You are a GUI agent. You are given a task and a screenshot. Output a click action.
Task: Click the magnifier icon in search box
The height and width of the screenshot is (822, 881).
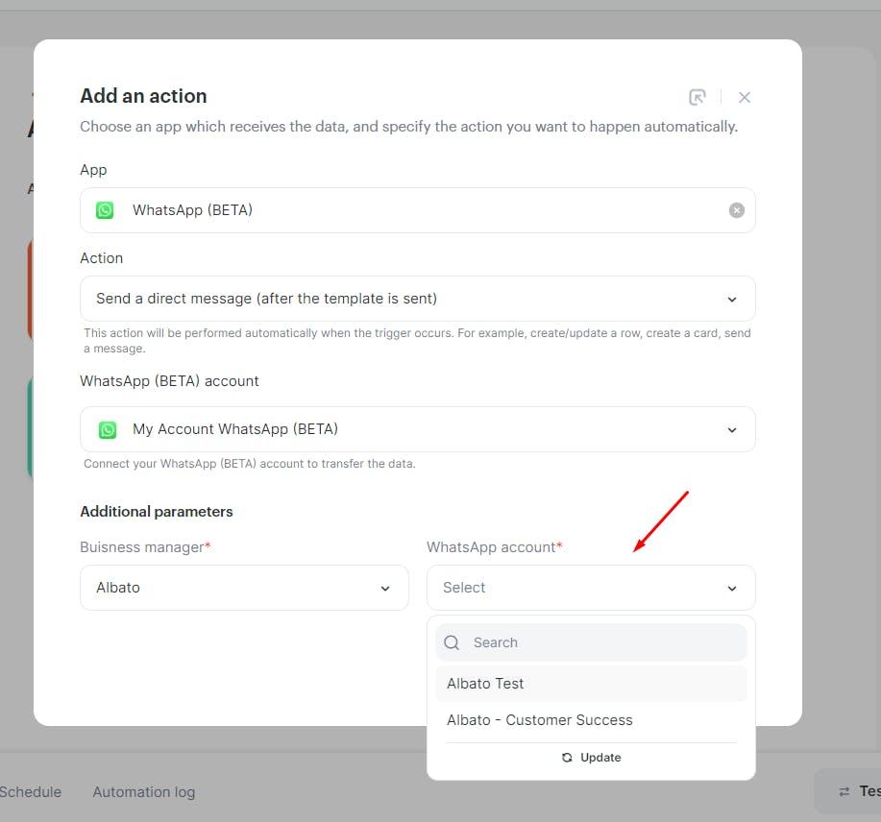click(x=452, y=642)
